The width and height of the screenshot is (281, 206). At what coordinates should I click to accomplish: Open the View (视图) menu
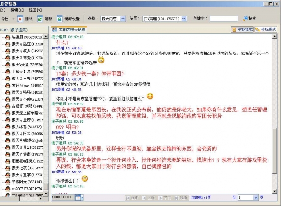click(35, 9)
